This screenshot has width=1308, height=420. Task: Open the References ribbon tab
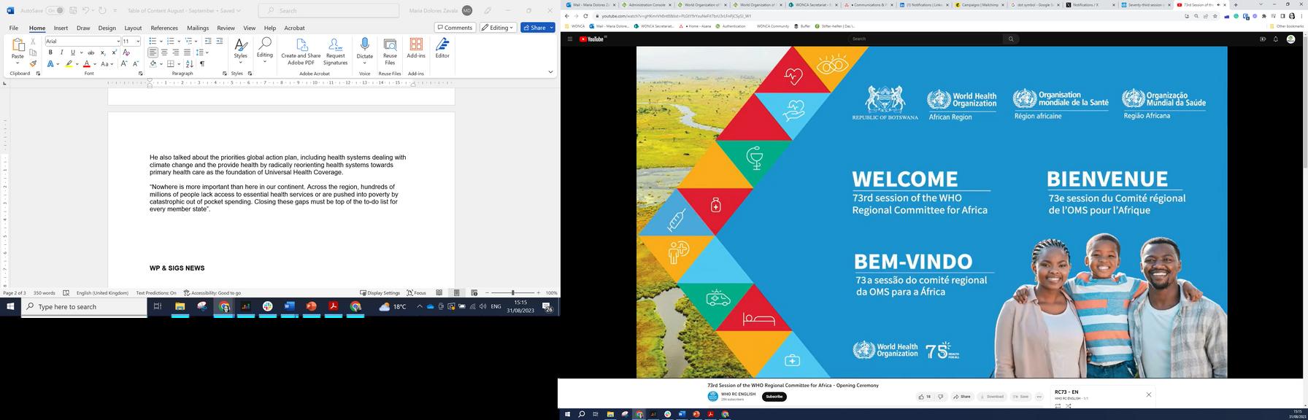(164, 28)
